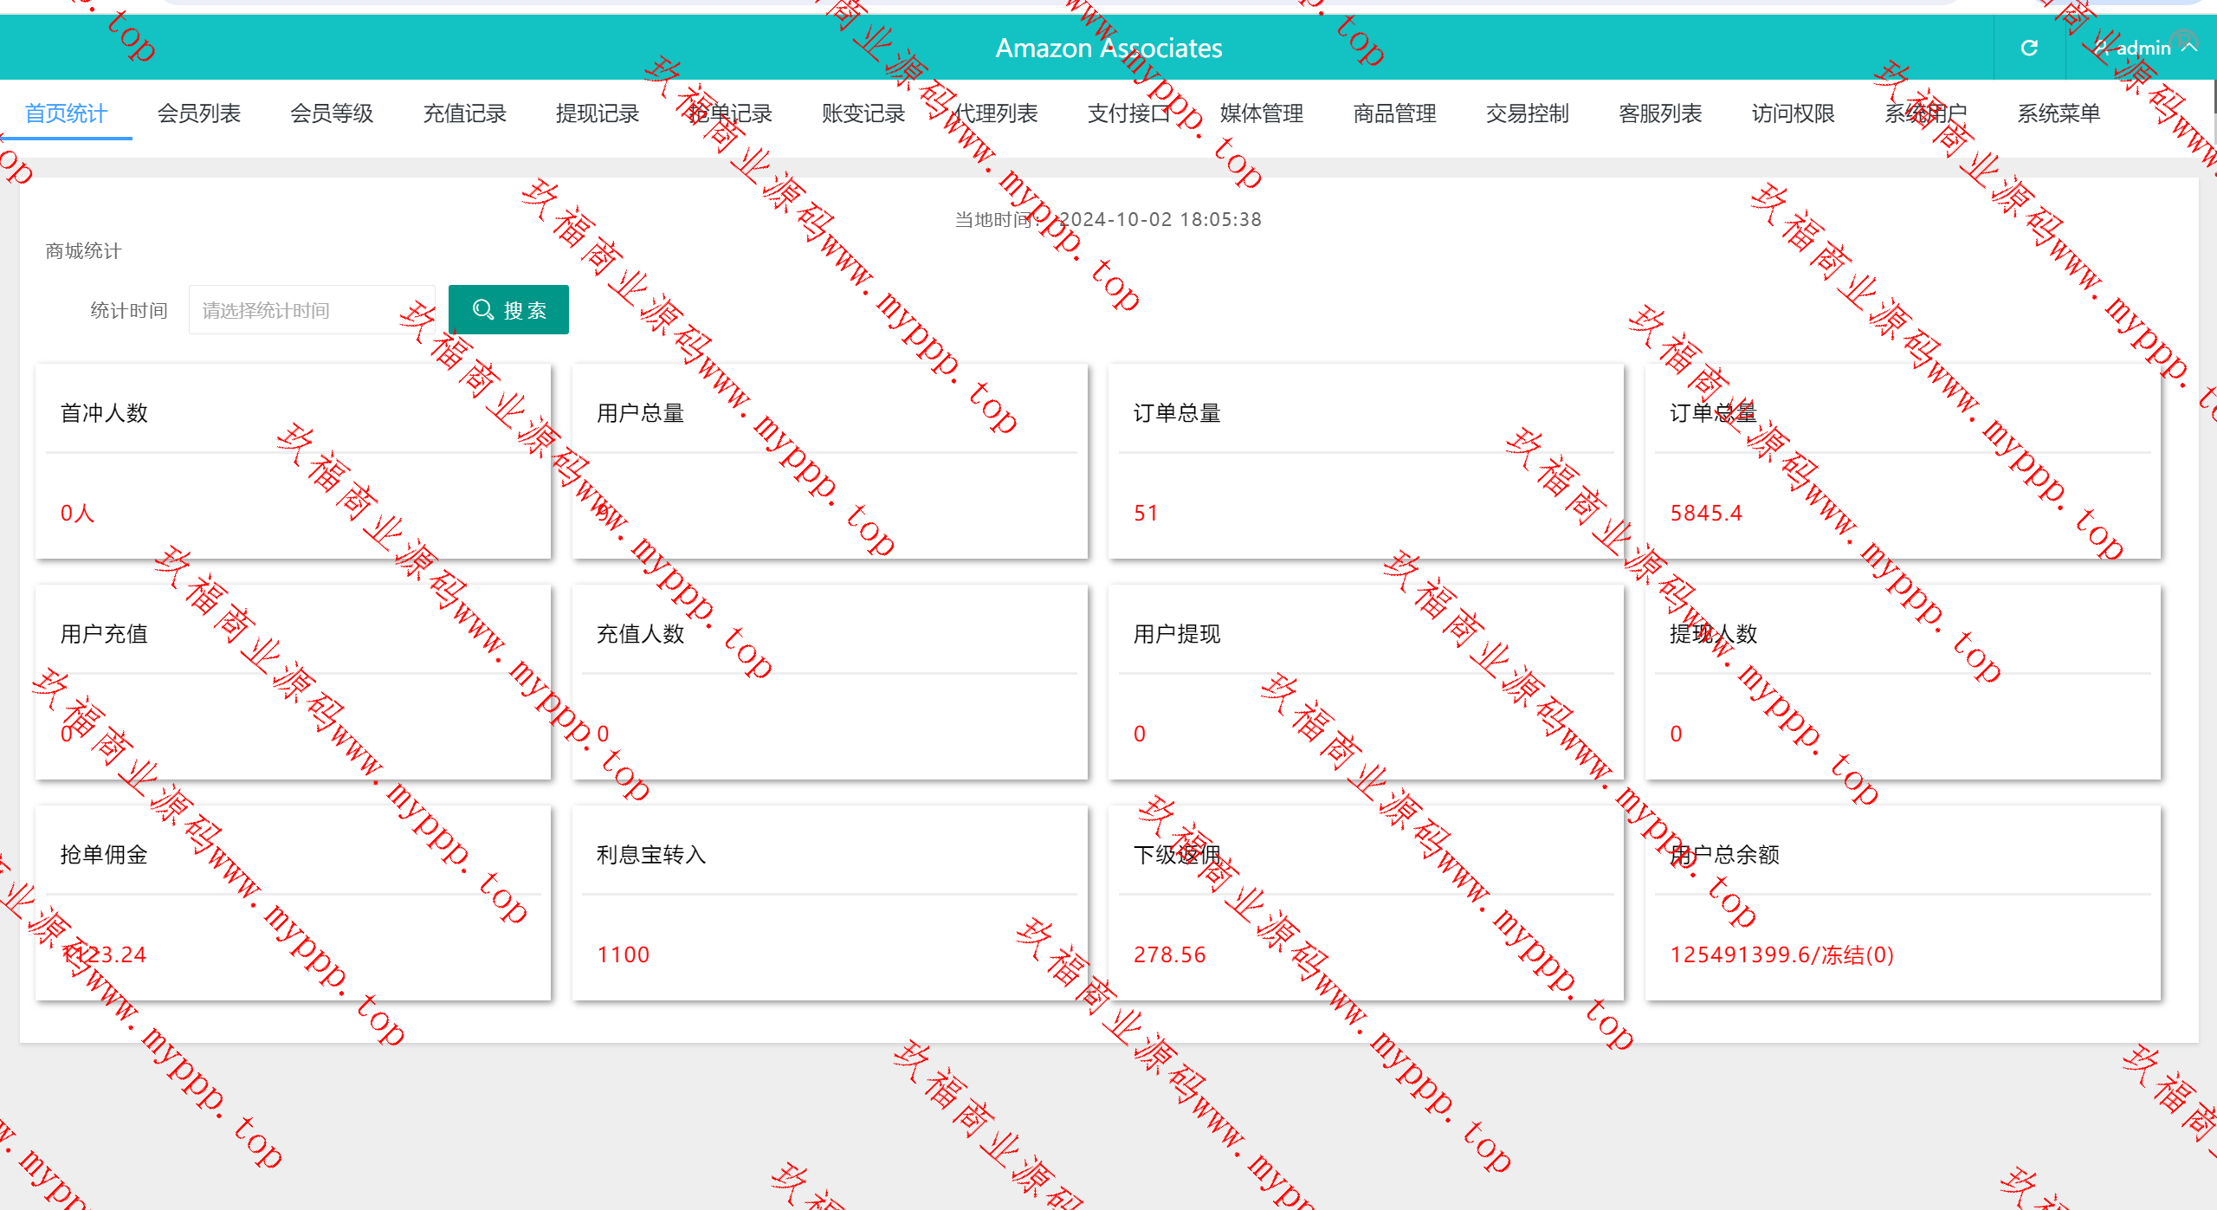Switch to the 媒体管理 tab

click(x=1261, y=113)
